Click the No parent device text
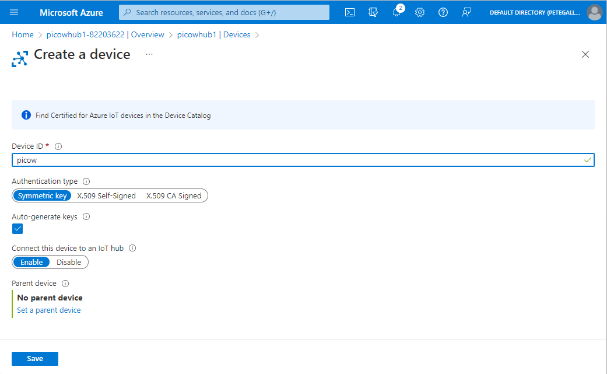 50,298
